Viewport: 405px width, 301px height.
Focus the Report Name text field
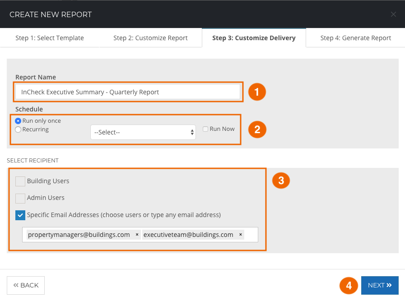128,92
